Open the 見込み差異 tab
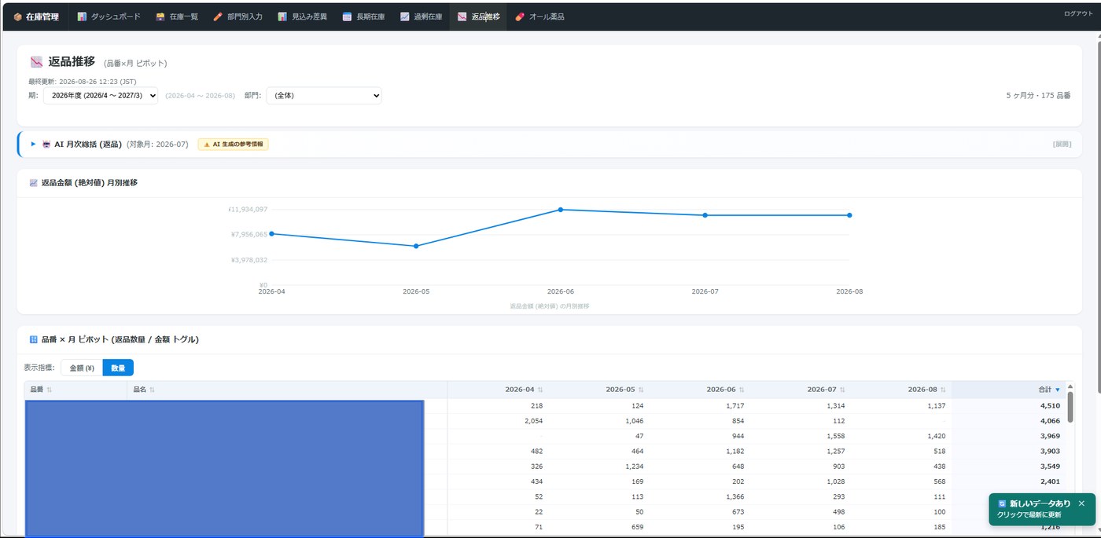1101x538 pixels. (x=302, y=16)
